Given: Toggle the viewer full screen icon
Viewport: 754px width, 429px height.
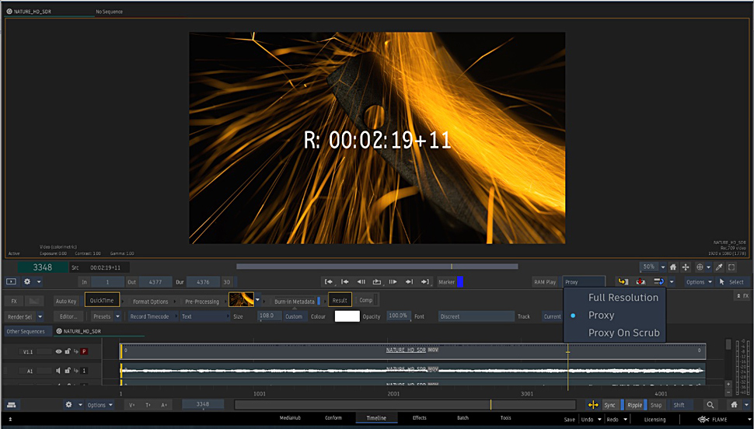Looking at the screenshot, I should pyautogui.click(x=731, y=267).
